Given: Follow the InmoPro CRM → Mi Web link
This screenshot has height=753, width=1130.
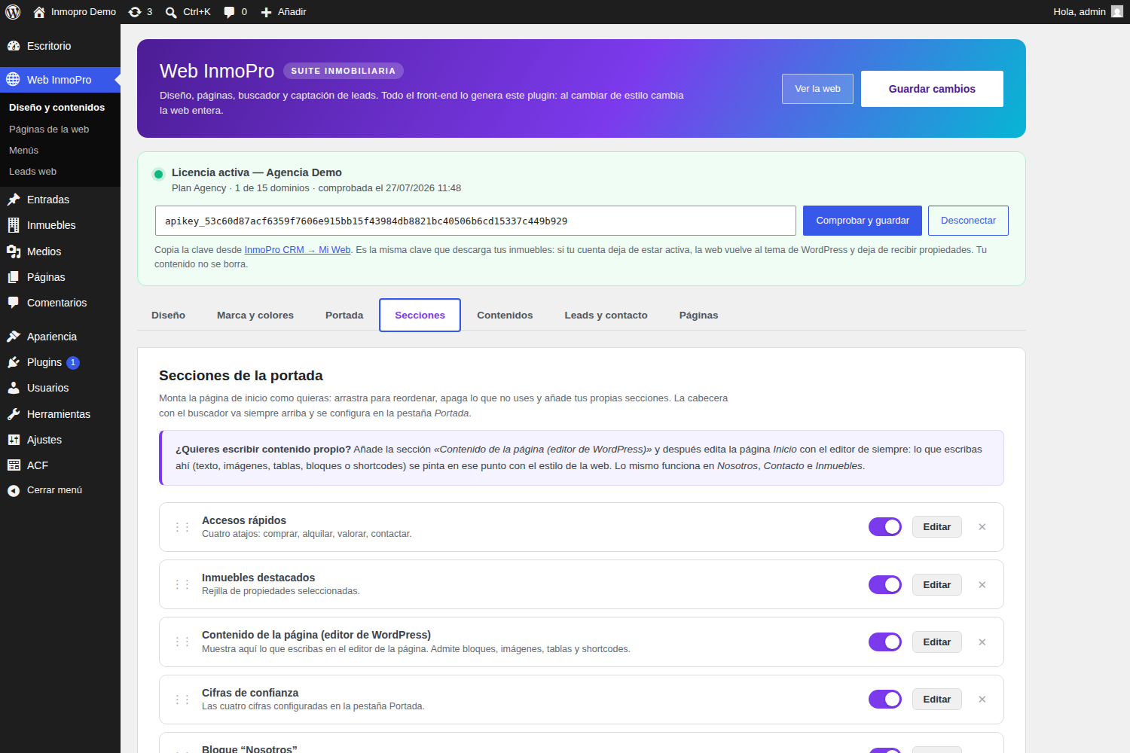Looking at the screenshot, I should [298, 250].
